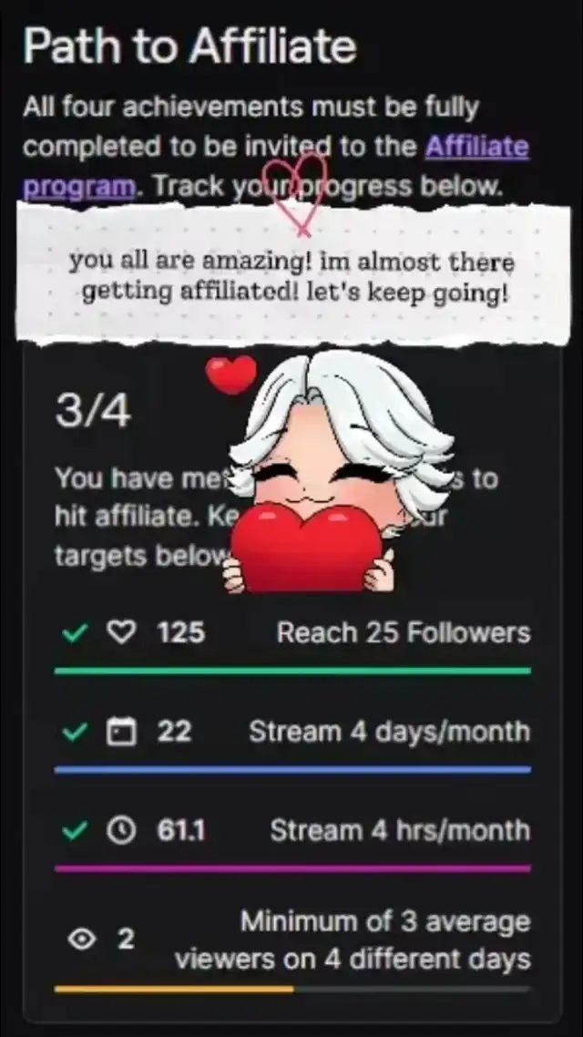
Task: Click the Path to Affiliate heading
Action: [x=189, y=46]
